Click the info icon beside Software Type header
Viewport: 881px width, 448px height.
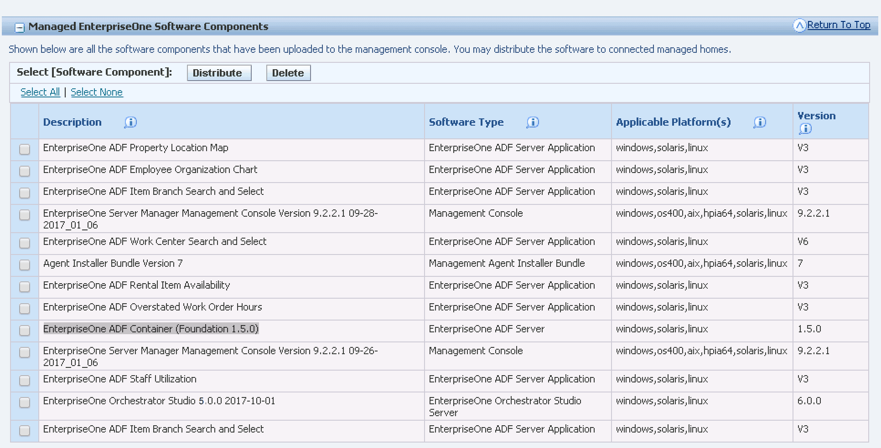[x=533, y=122]
